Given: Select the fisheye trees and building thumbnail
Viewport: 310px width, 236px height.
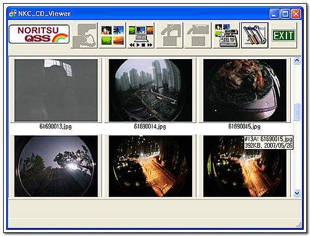Looking at the screenshot, I should 56,166.
